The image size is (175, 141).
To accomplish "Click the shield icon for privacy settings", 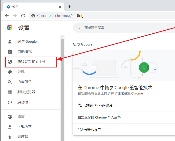I will 10,62.
